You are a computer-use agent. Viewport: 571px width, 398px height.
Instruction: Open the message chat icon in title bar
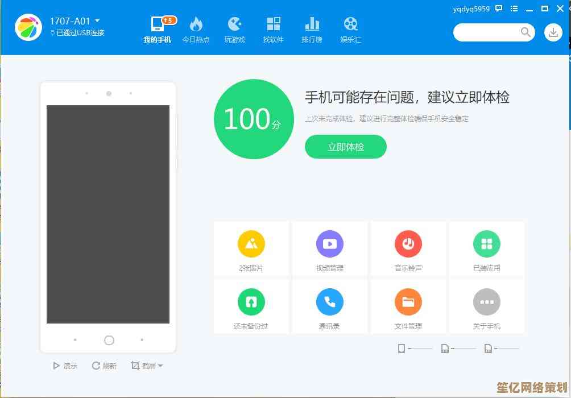[498, 8]
